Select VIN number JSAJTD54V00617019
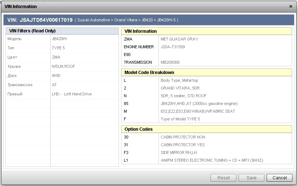 [x=46, y=20]
